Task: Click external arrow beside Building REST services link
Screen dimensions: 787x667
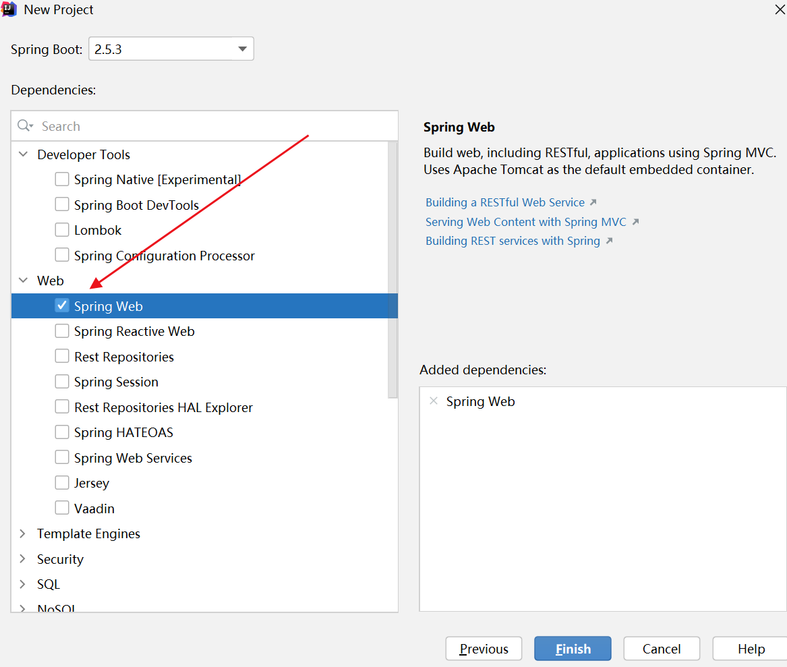Action: pos(609,241)
